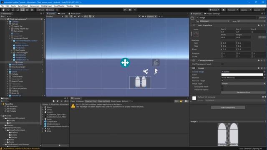Open the Layout dropdown
The image size is (267, 150).
pyautogui.click(x=259, y=10)
